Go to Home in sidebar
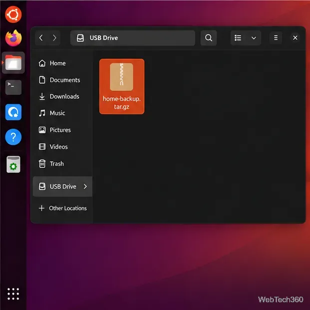310x310 pixels. 62,63
